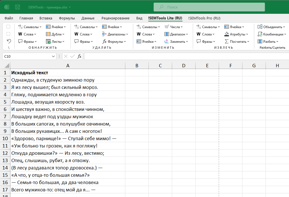
Task: Click the Комбинации combinations icon
Action: coord(260,34)
